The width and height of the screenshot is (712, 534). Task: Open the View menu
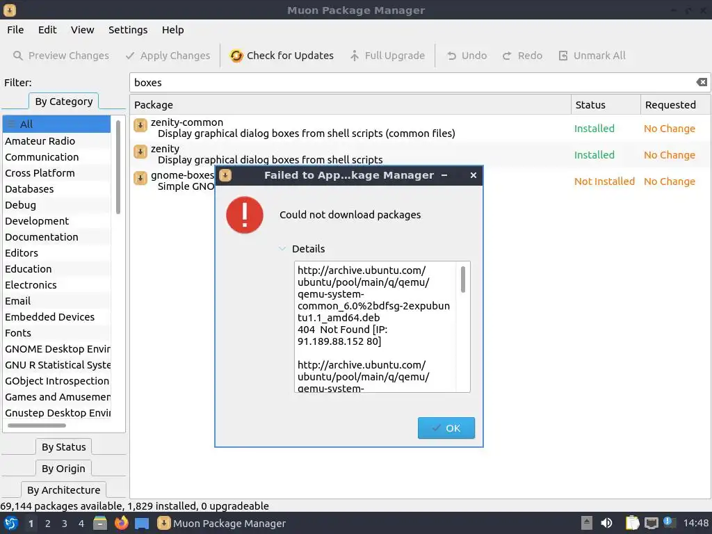point(82,30)
